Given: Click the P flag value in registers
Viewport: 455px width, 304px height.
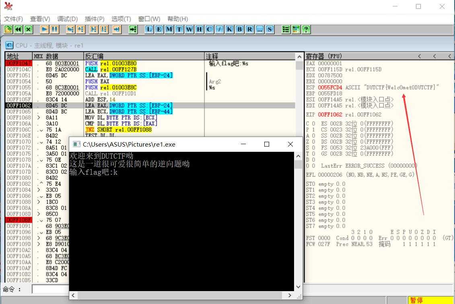Looking at the screenshot, I should [x=313, y=130].
